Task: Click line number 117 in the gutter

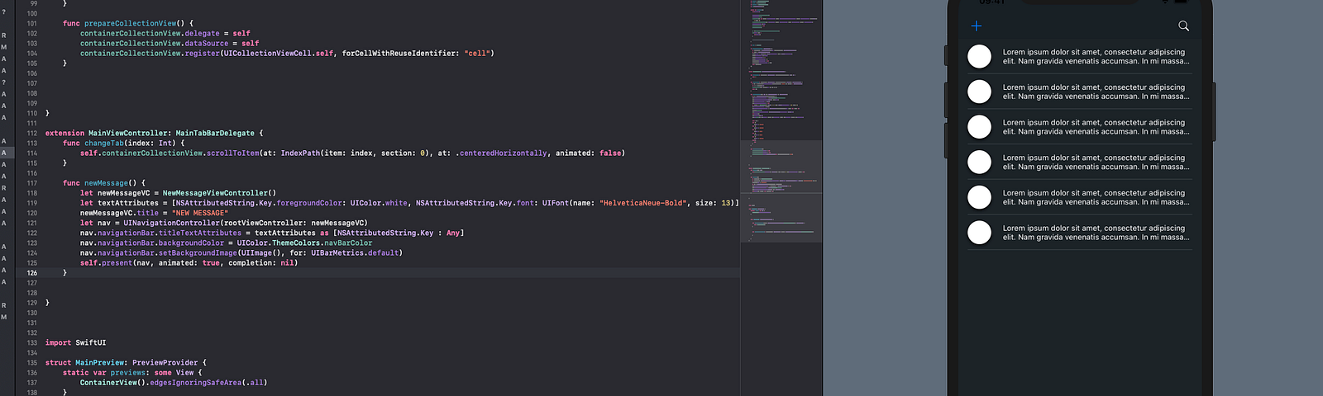Action: click(31, 183)
